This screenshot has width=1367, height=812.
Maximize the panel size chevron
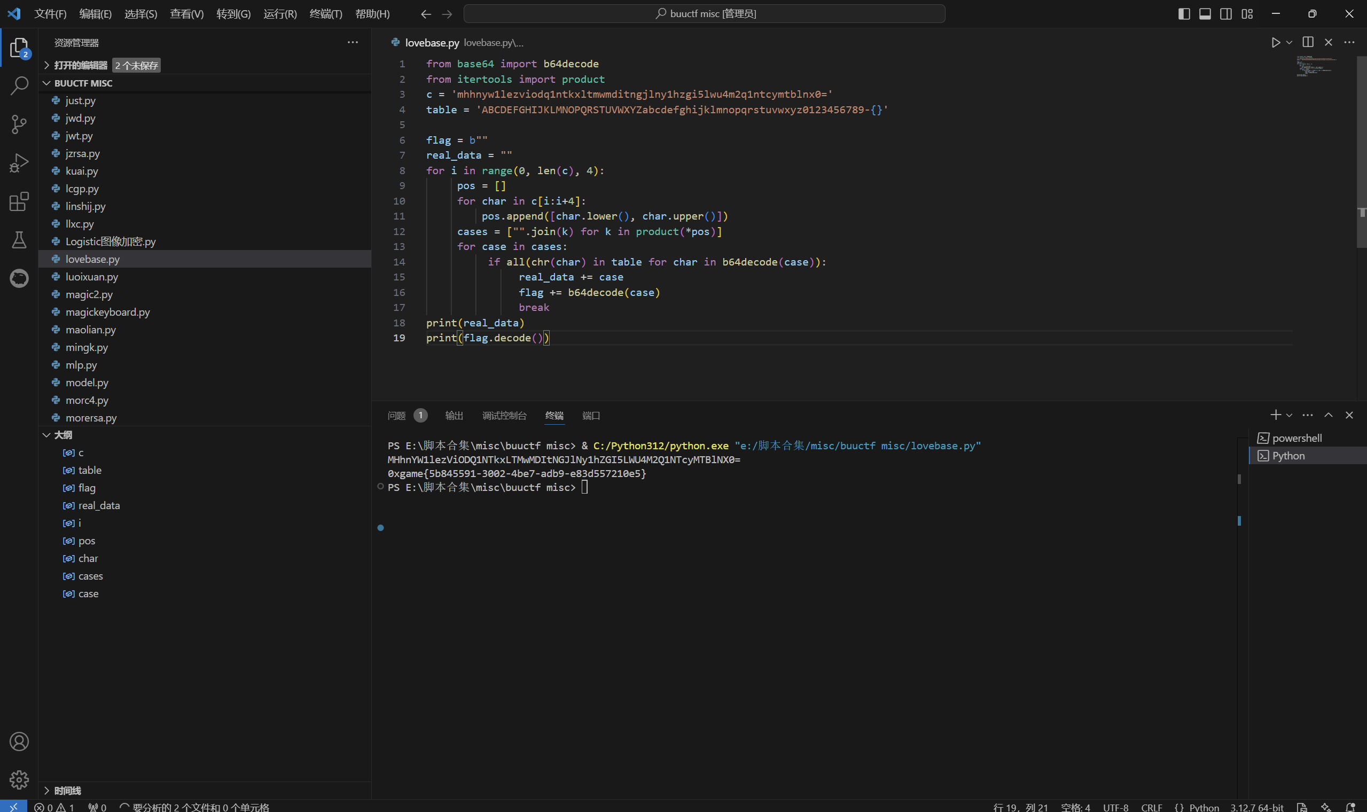1328,415
